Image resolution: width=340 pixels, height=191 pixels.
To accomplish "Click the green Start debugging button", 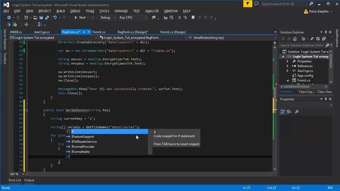I will (x=80, y=18).
